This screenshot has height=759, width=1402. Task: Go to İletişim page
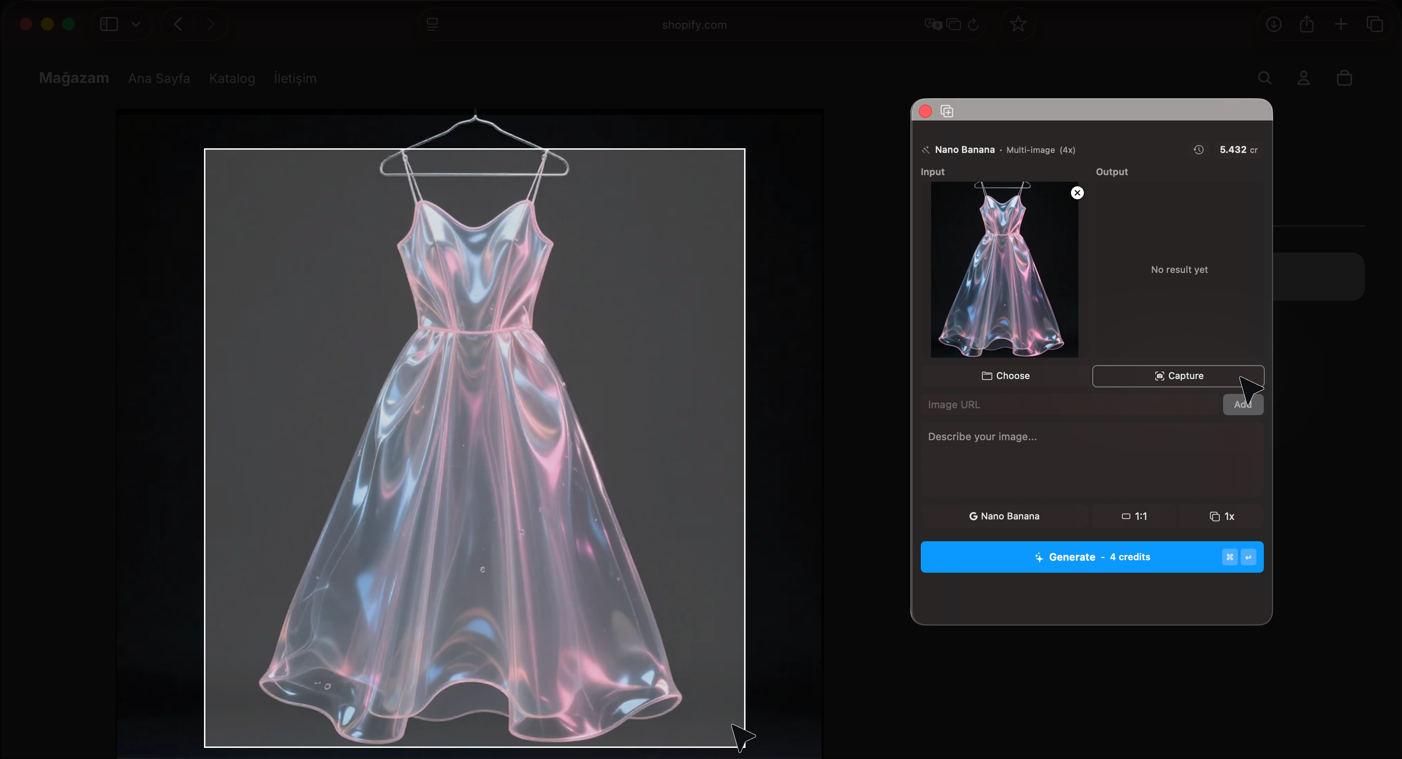pos(294,78)
